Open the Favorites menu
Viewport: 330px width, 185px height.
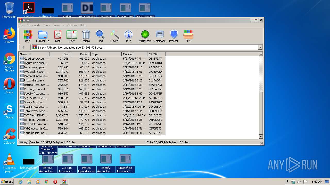point(59,25)
